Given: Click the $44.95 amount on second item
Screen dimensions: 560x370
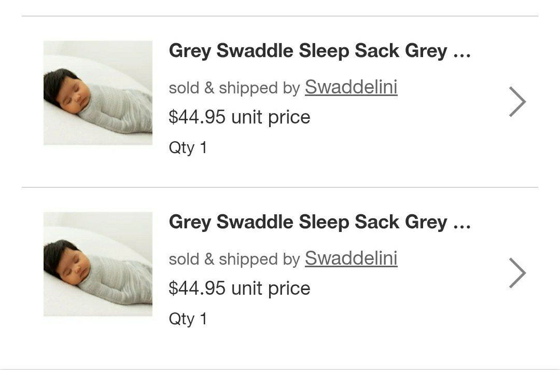Looking at the screenshot, I should pos(197,289).
